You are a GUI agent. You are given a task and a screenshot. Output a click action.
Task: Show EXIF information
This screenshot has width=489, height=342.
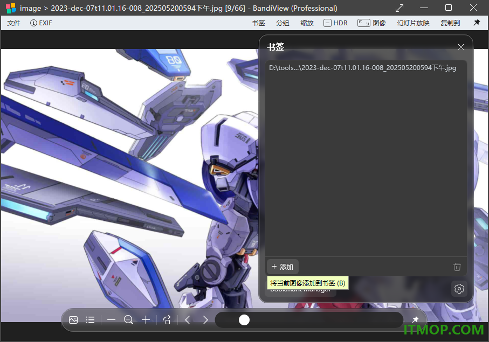click(x=41, y=23)
